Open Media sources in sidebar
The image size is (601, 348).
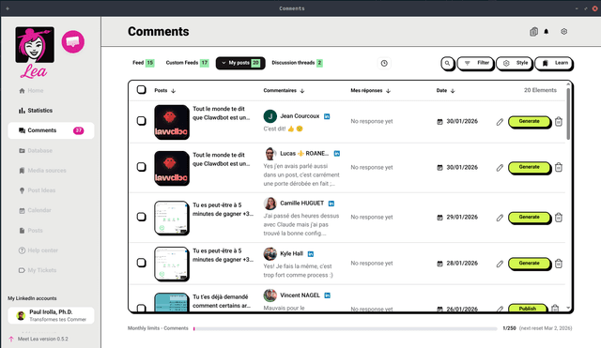(x=47, y=171)
